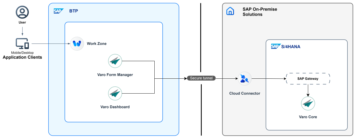Click the SAP logo beside BTP
This screenshot has height=139, width=356.
click(59, 11)
